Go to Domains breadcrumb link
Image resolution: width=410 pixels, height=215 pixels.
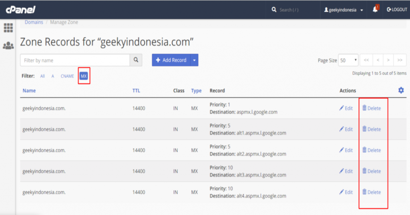click(34, 22)
